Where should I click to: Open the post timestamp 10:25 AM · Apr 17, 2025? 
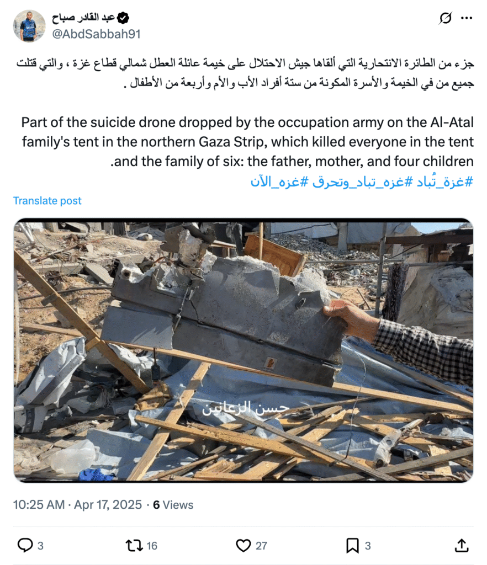[x=77, y=504]
